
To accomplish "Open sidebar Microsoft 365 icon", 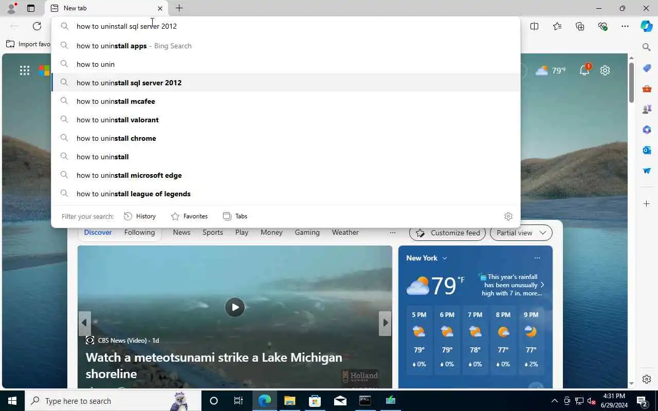I will click(x=647, y=129).
